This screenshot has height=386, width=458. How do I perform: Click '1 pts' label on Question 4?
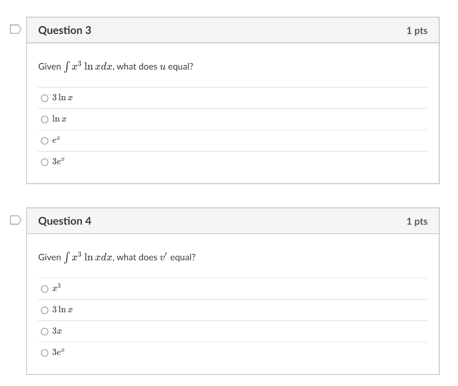417,221
